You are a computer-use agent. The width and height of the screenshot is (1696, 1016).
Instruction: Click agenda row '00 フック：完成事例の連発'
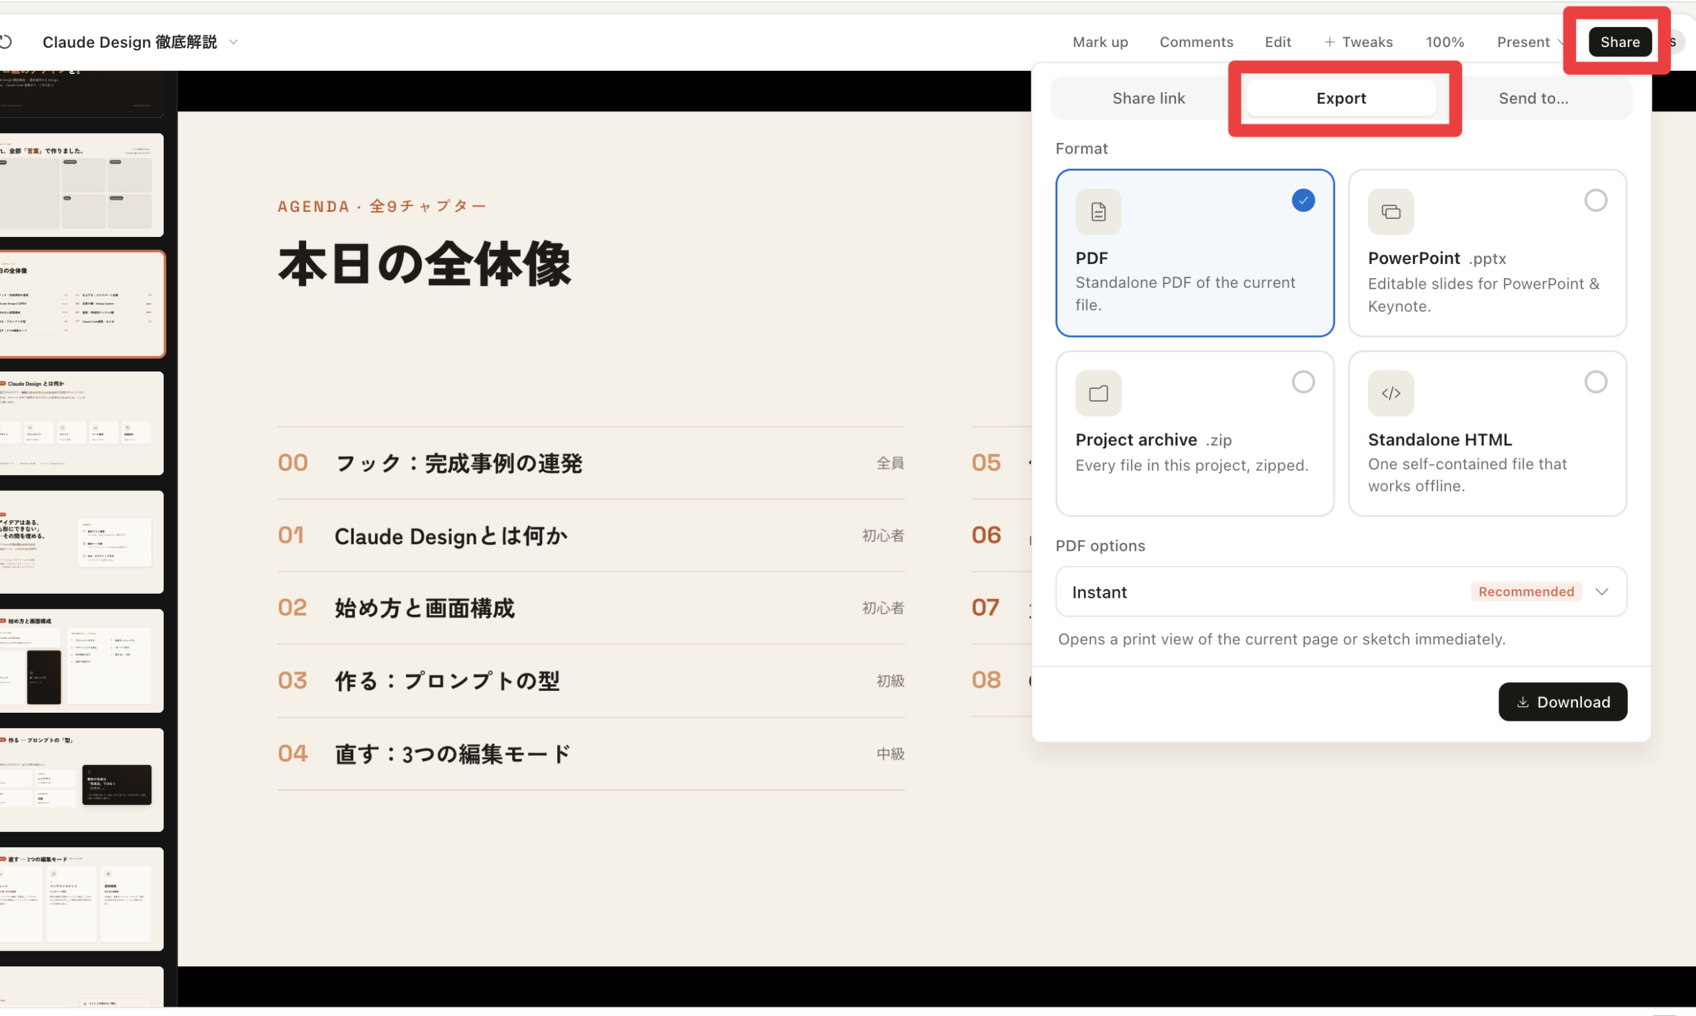pyautogui.click(x=591, y=463)
